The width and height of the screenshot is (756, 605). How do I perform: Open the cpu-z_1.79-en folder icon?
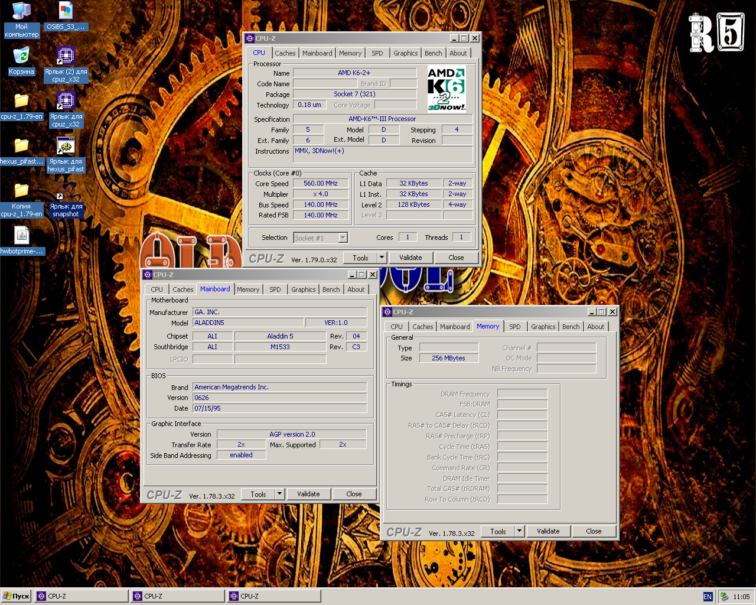pos(21,106)
